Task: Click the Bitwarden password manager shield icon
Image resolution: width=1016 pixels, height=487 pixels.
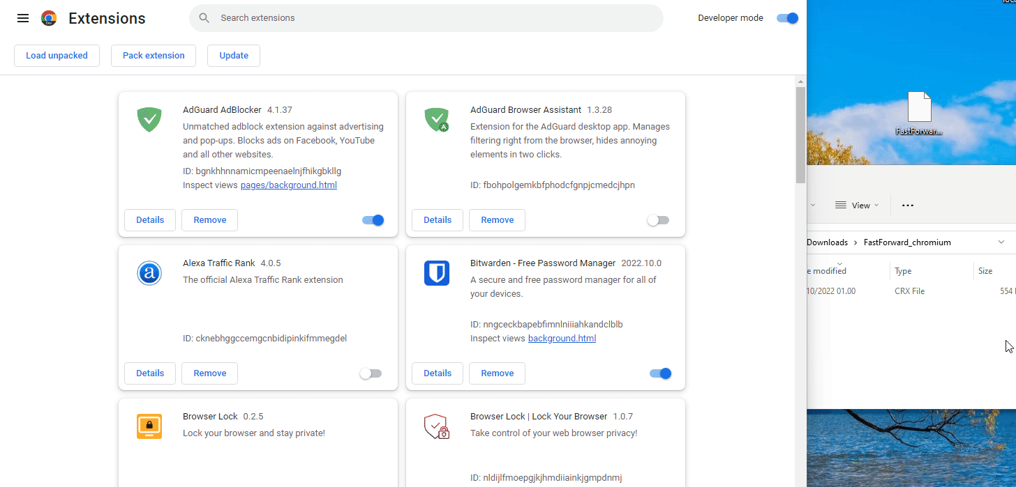Action: pyautogui.click(x=436, y=273)
